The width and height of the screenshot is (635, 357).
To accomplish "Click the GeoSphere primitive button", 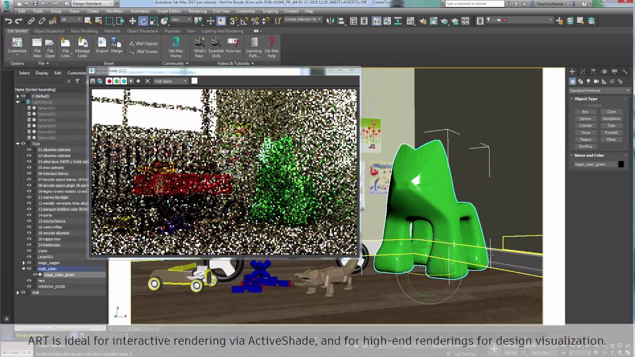I will point(611,119).
